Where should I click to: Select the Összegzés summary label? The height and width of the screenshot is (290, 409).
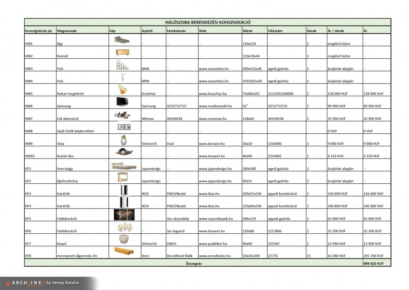click(194, 263)
